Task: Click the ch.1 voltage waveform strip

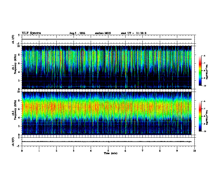Action: click(108, 39)
